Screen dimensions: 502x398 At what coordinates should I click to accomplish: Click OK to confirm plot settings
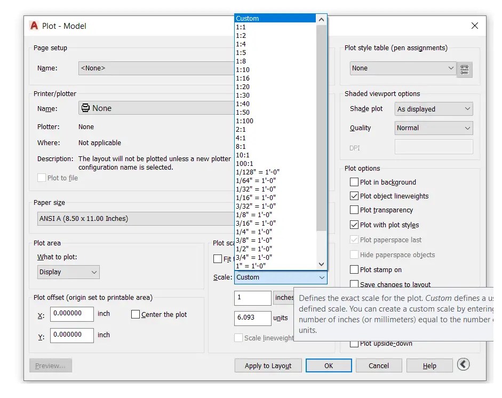click(328, 365)
